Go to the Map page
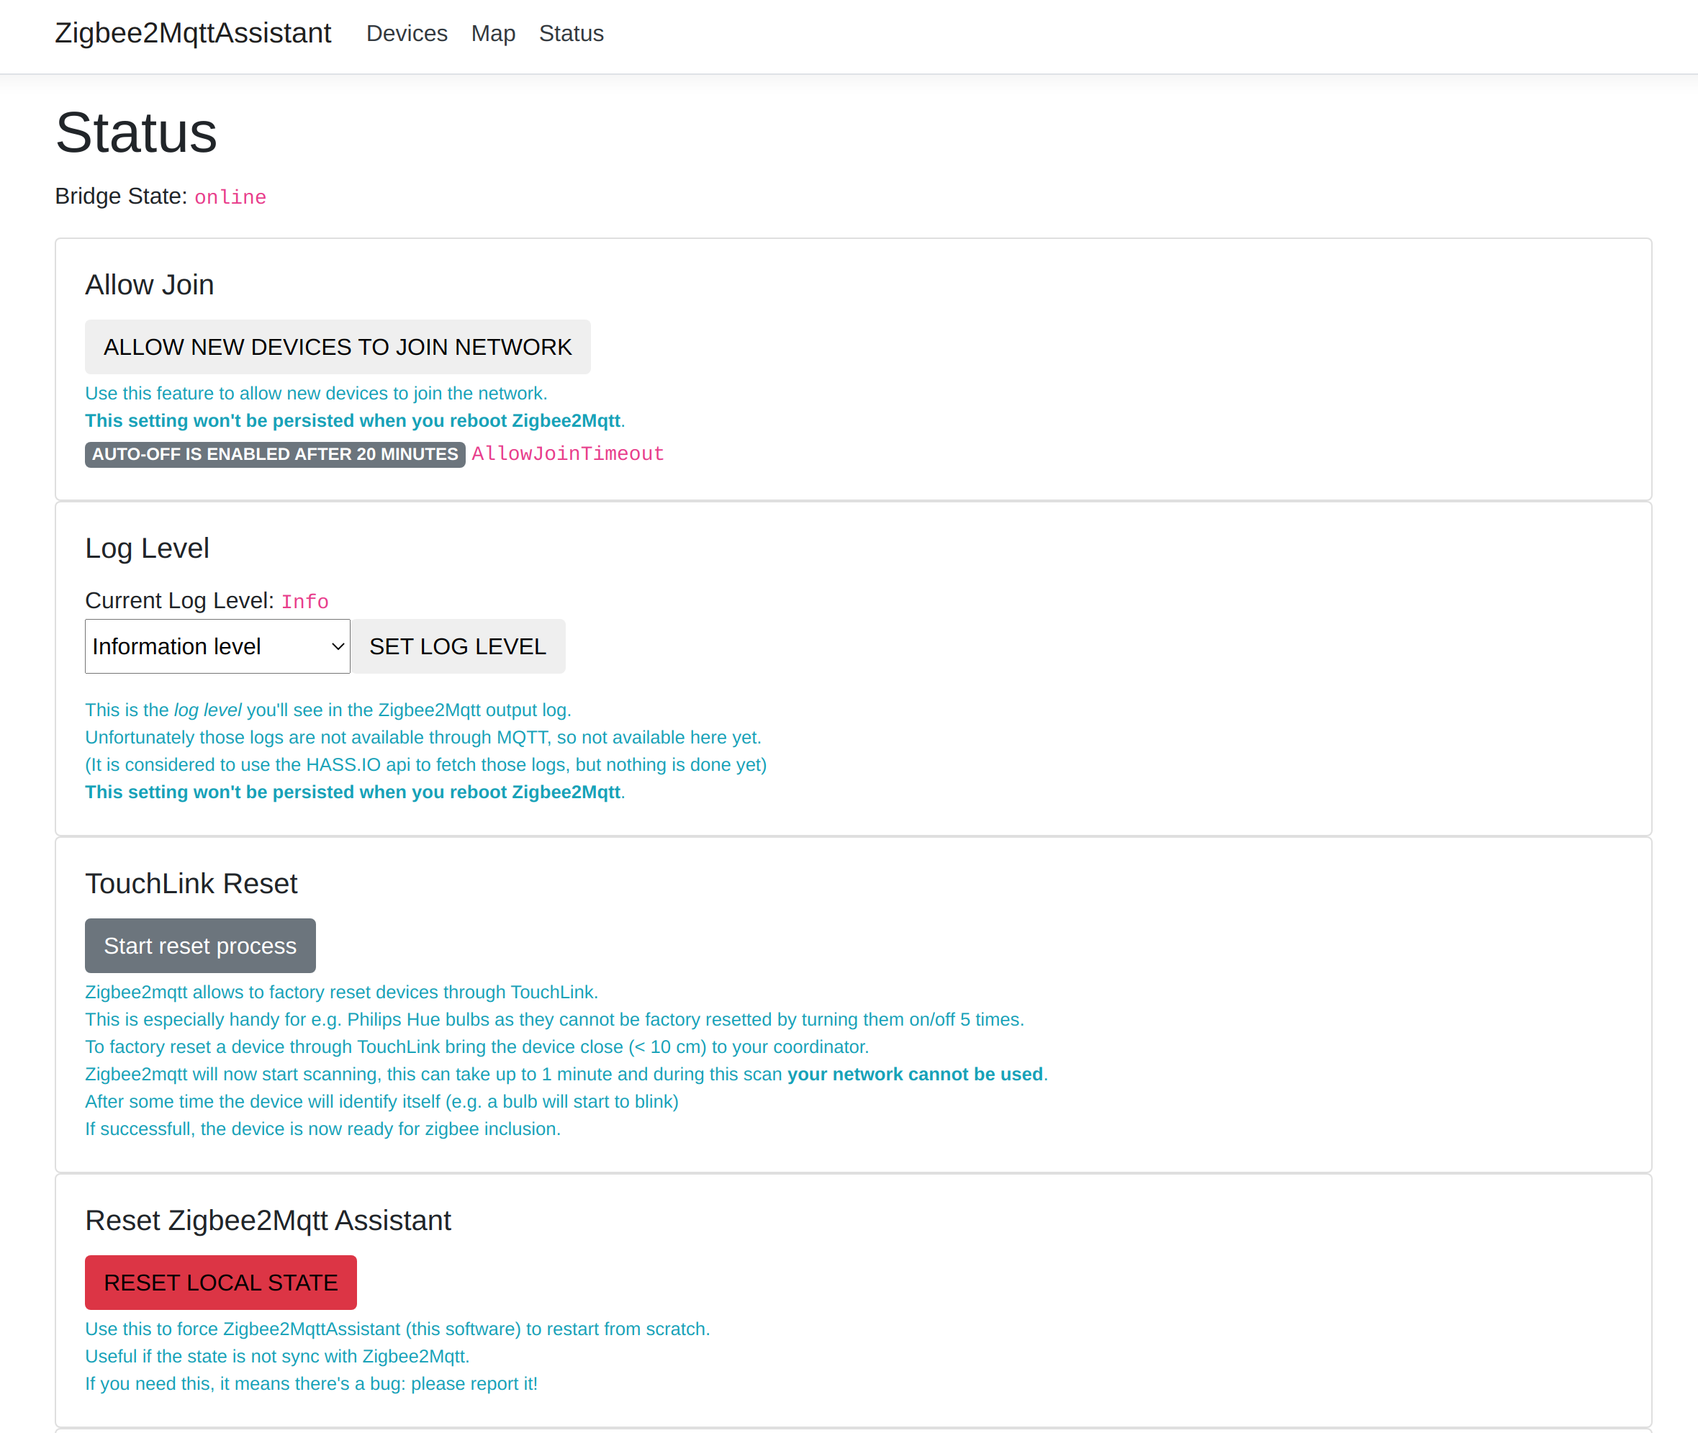The height and width of the screenshot is (1433, 1698). pos(493,33)
